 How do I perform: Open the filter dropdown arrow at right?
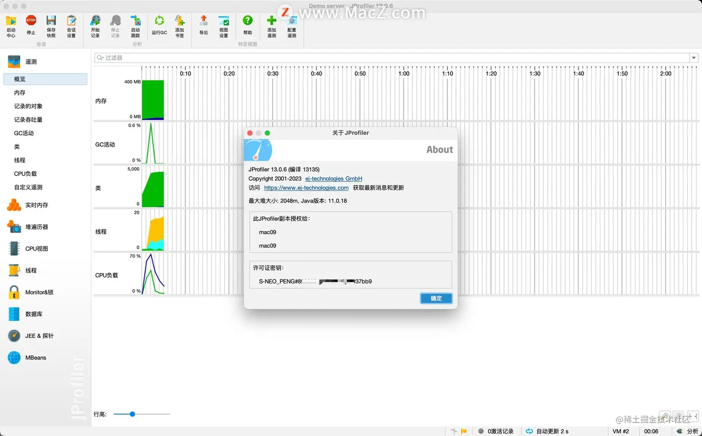(694, 58)
